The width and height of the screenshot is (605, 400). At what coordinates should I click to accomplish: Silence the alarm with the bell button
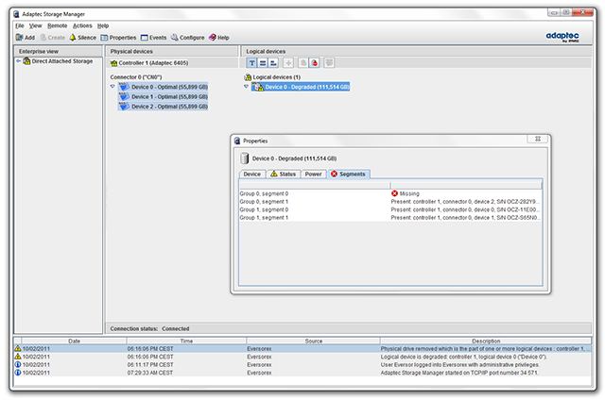point(82,38)
